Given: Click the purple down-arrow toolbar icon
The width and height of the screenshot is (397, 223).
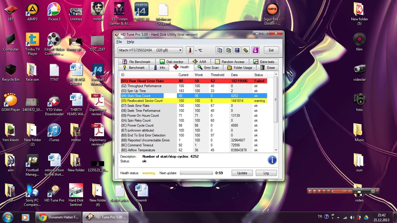Looking at the screenshot, I should click(x=255, y=50).
